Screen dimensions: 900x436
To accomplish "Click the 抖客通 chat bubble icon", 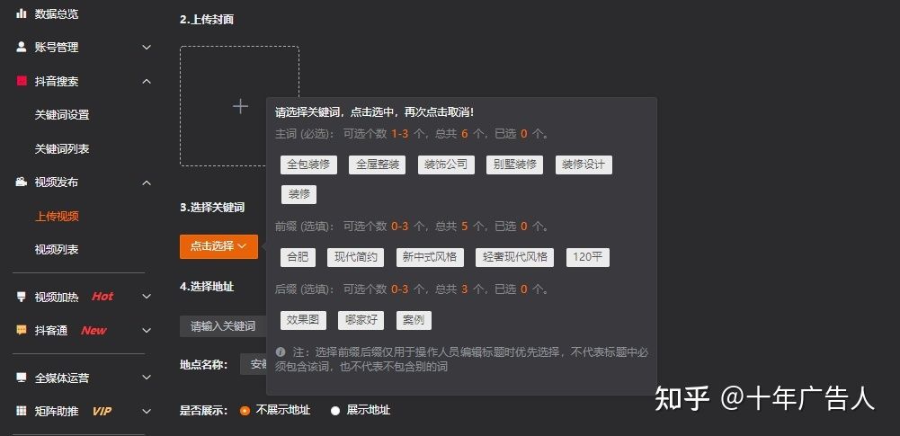I will pyautogui.click(x=22, y=330).
